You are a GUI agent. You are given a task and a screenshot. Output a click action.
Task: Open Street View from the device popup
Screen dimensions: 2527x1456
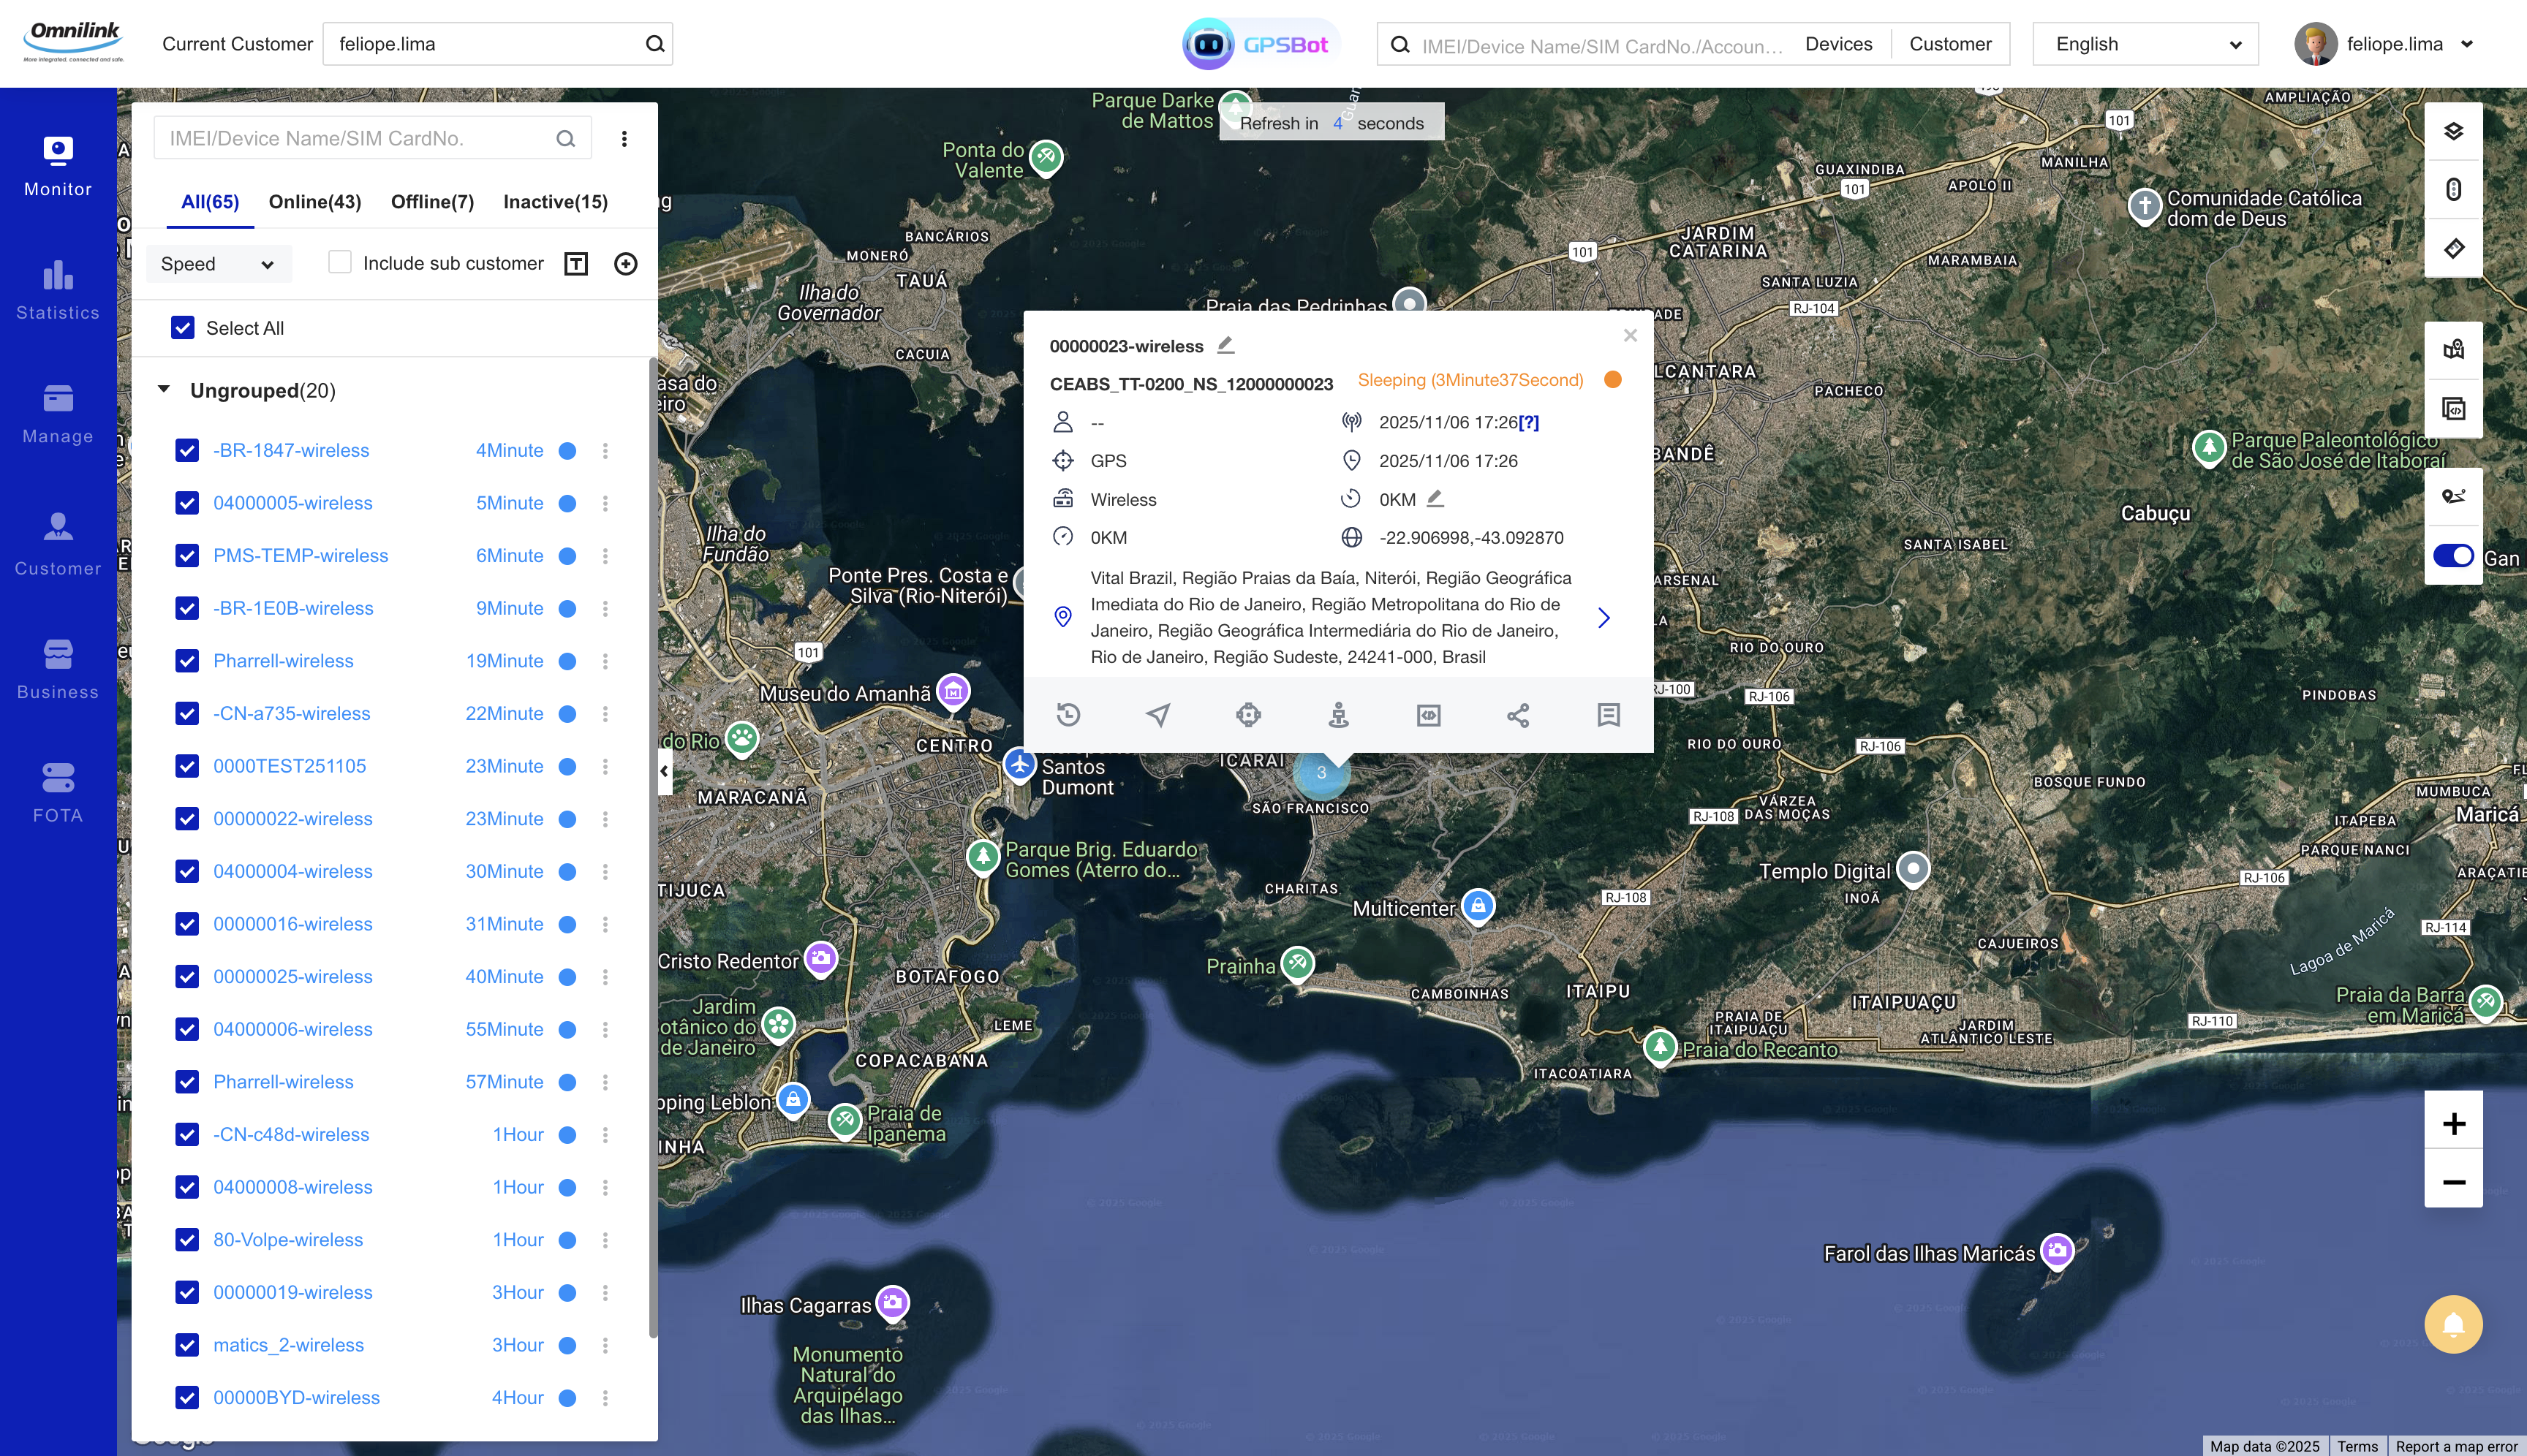click(1339, 715)
